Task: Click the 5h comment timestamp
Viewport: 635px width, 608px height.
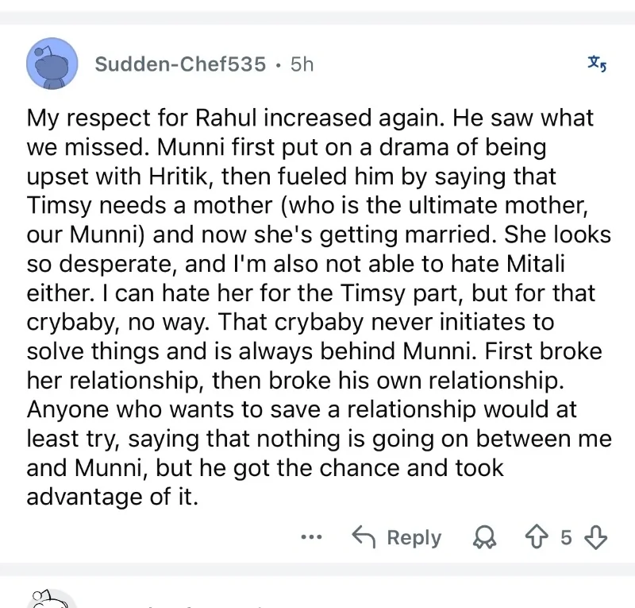Action: point(302,64)
